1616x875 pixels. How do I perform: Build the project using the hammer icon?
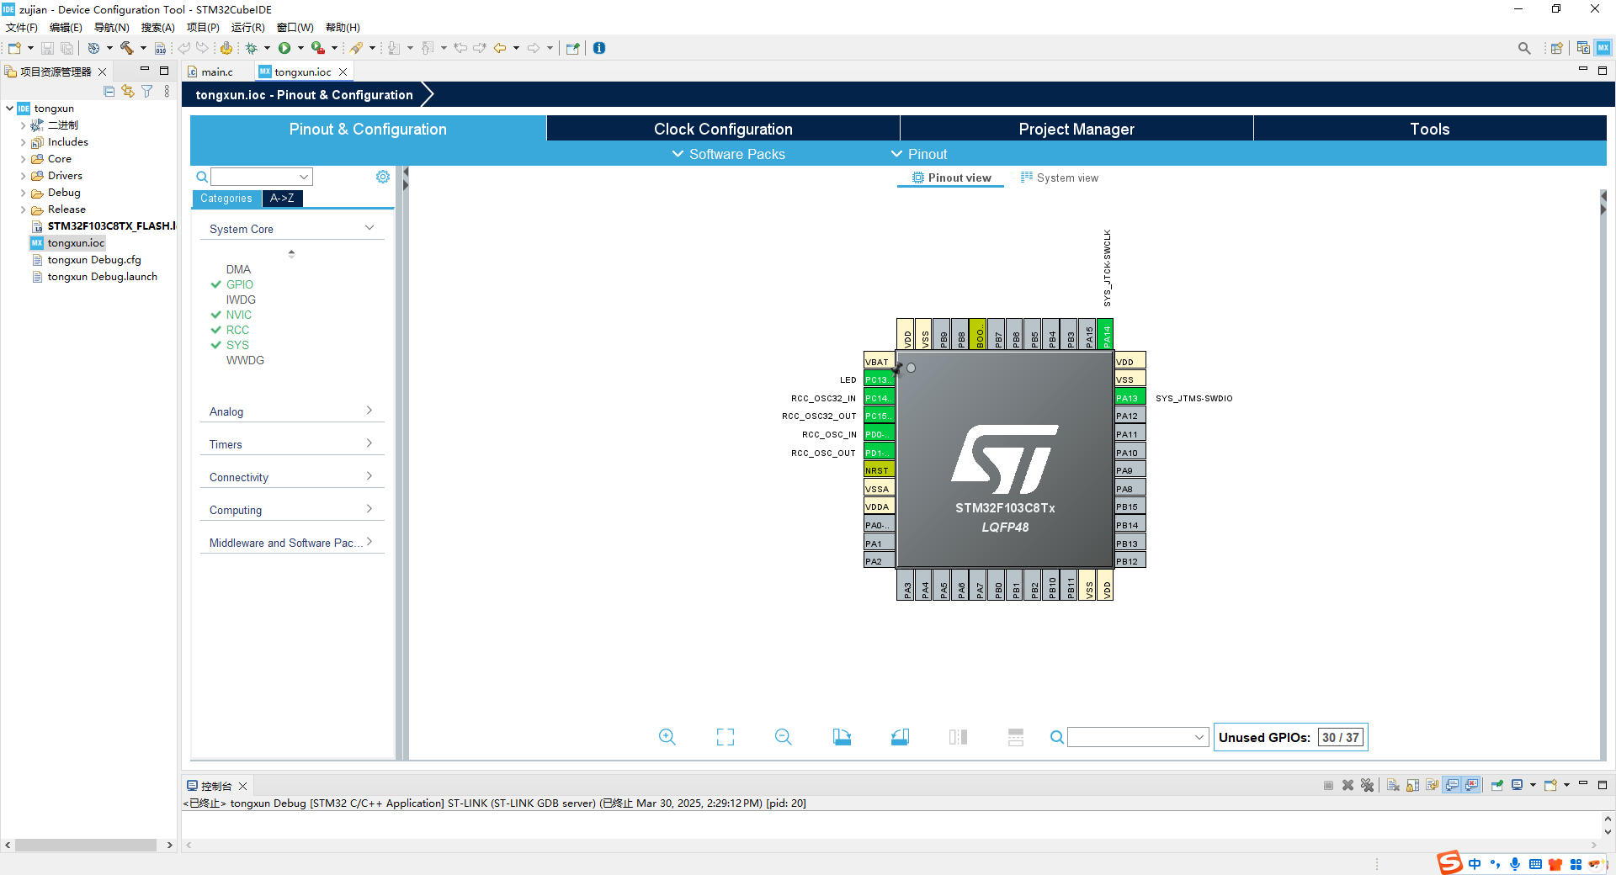pos(128,48)
